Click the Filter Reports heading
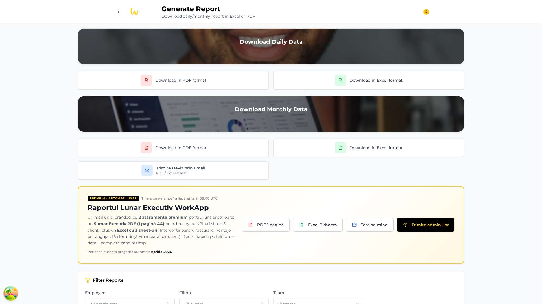This screenshot has width=542, height=304. coord(108,280)
